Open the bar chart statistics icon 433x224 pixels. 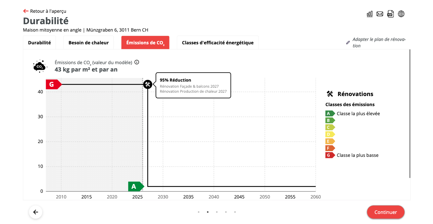(x=370, y=14)
